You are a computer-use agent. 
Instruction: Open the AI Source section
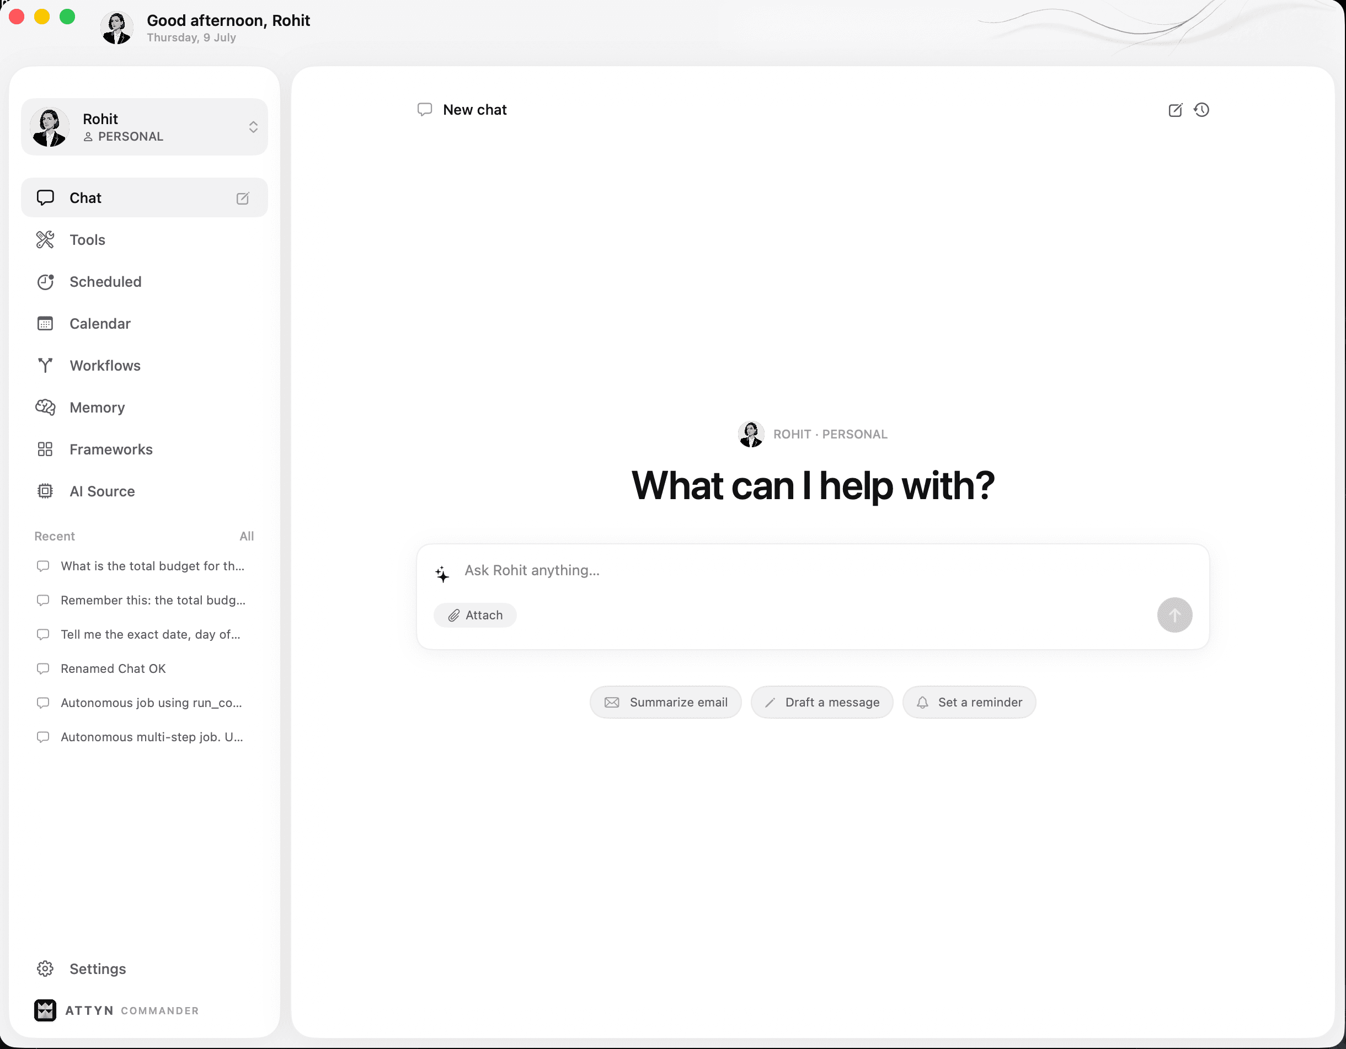pos(144,491)
